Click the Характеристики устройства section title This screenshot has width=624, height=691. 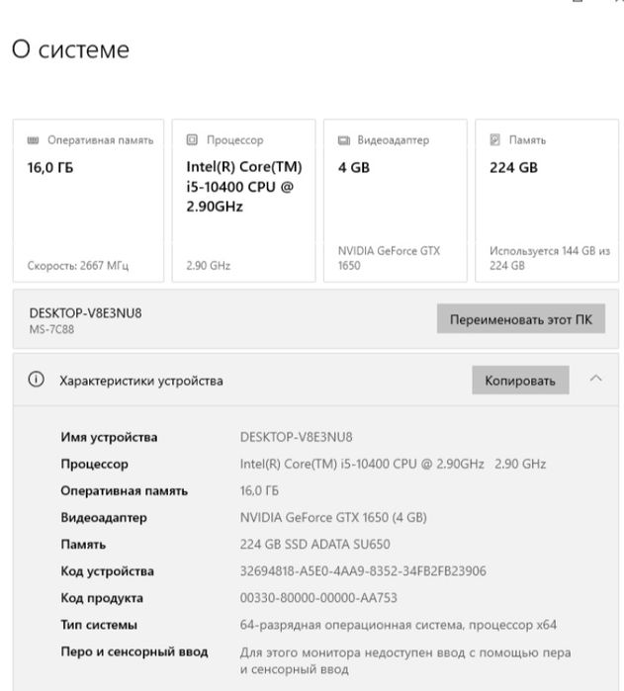(x=141, y=381)
